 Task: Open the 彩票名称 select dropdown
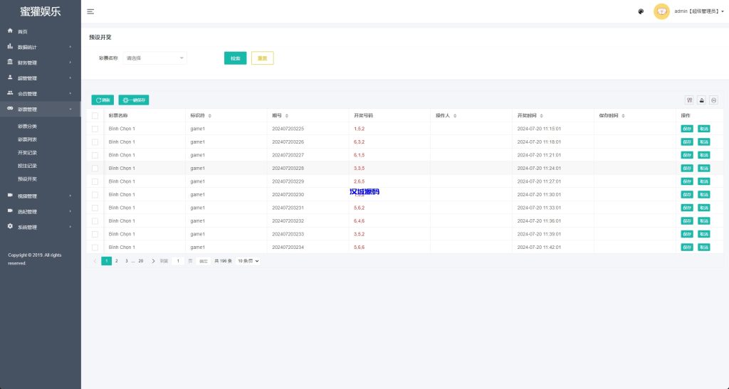154,58
